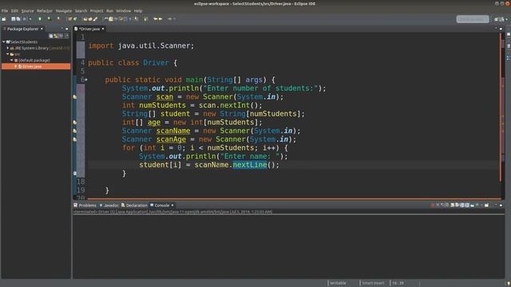Collapse the (default package) node
Image resolution: width=511 pixels, height=287 pixels.
coord(12,61)
